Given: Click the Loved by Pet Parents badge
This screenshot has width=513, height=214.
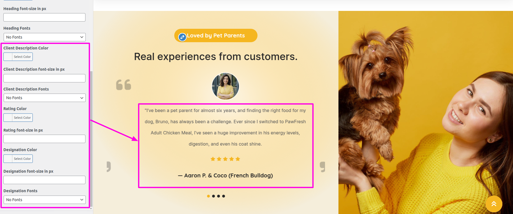Looking at the screenshot, I should 216,35.
